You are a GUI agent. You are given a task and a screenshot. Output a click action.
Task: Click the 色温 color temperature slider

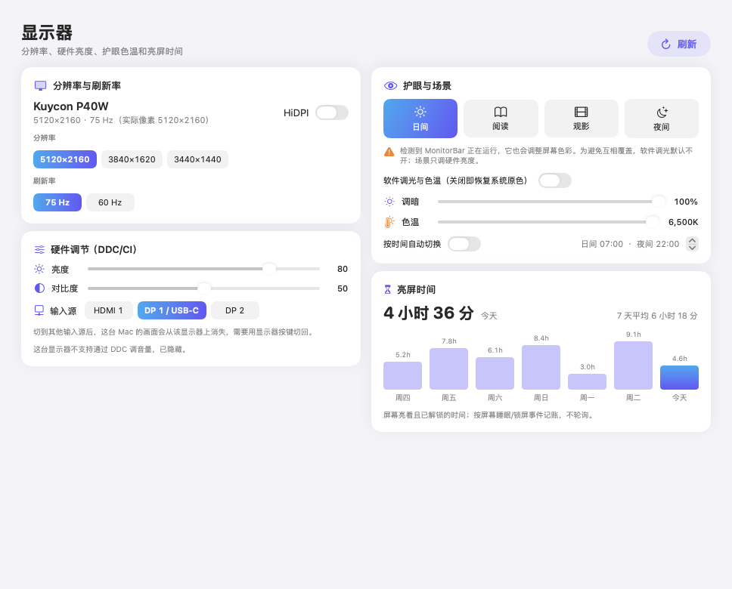[548, 223]
